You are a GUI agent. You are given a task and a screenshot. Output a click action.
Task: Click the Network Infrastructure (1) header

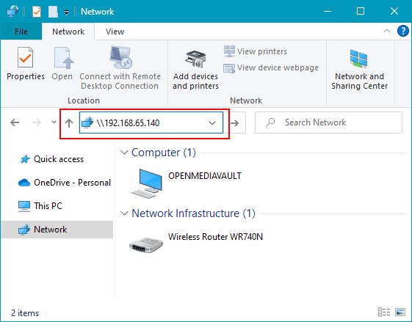[x=193, y=213]
